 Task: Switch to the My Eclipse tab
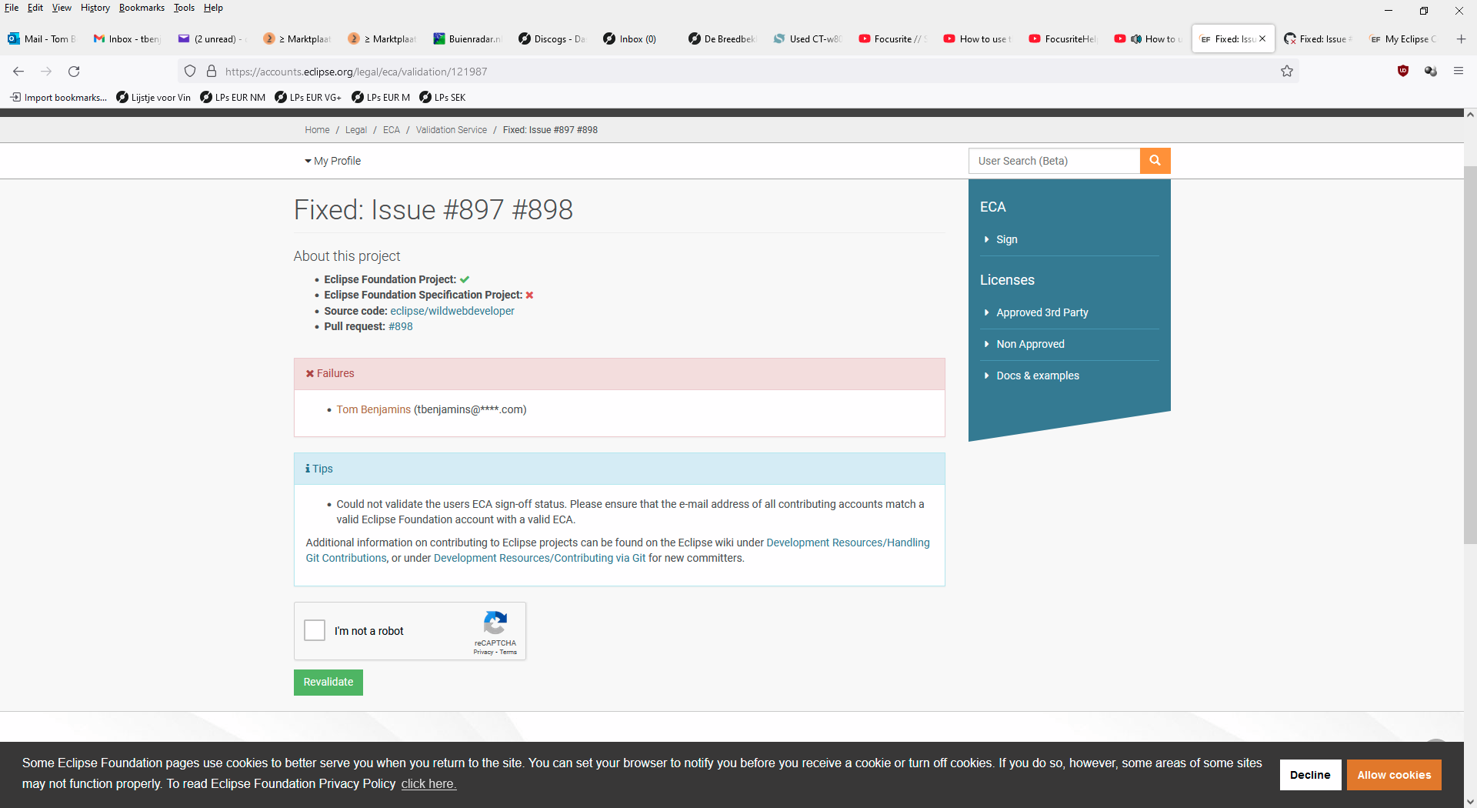[x=1403, y=38]
